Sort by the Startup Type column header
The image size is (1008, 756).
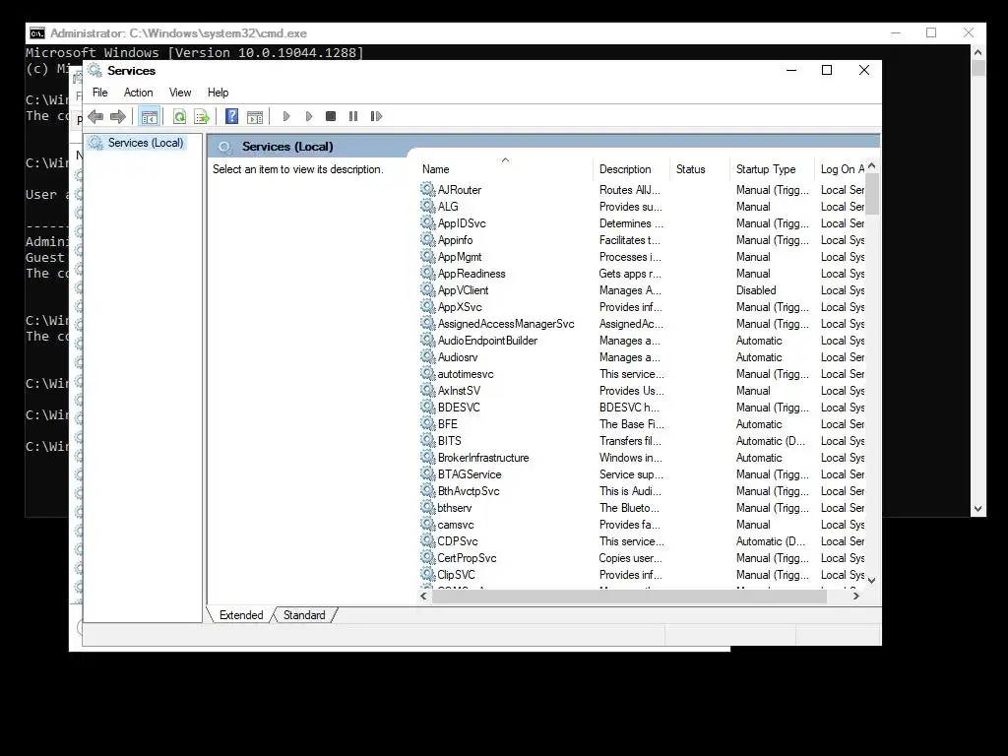click(x=772, y=169)
